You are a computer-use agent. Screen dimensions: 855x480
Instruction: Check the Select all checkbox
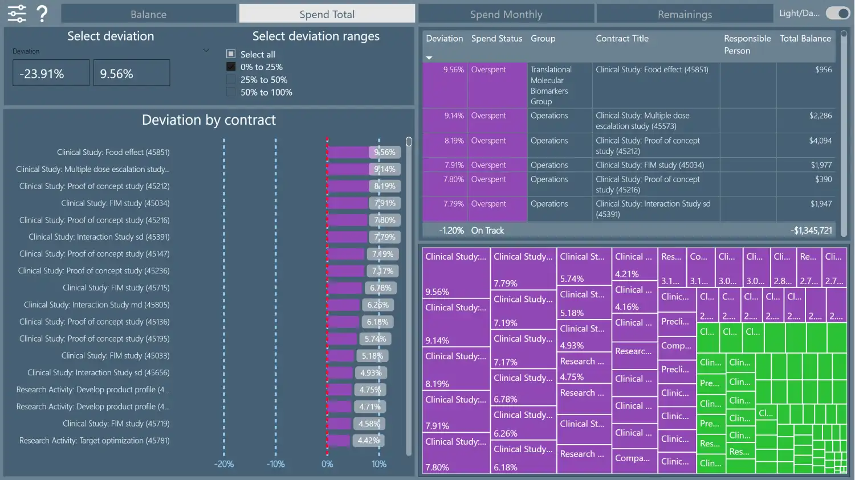point(231,54)
